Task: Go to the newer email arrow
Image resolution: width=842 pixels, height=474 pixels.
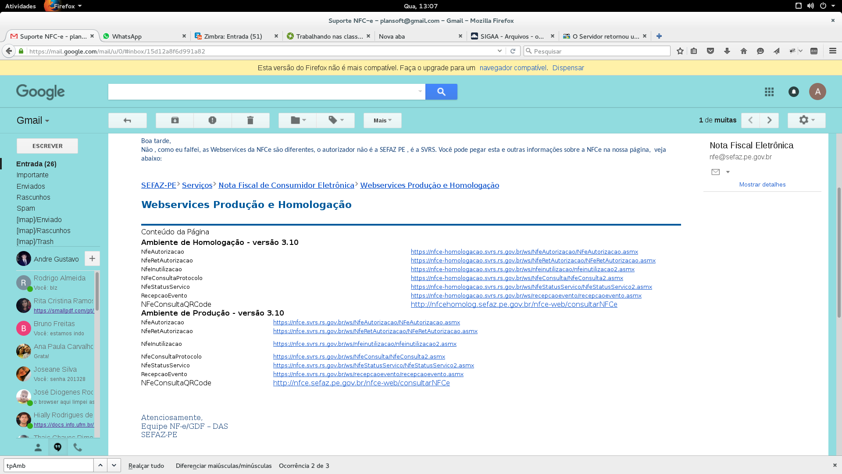Action: (750, 120)
